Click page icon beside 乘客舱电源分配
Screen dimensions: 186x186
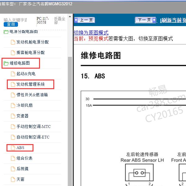point(13,53)
